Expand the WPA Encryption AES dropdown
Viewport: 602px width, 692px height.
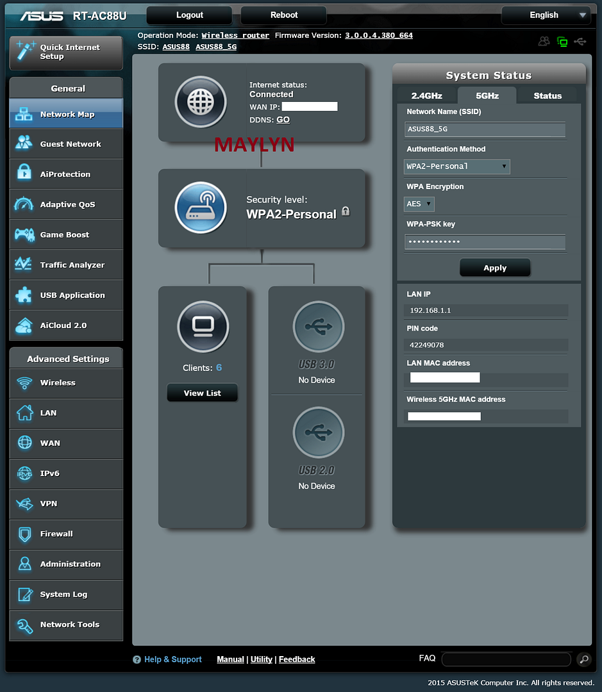(419, 204)
